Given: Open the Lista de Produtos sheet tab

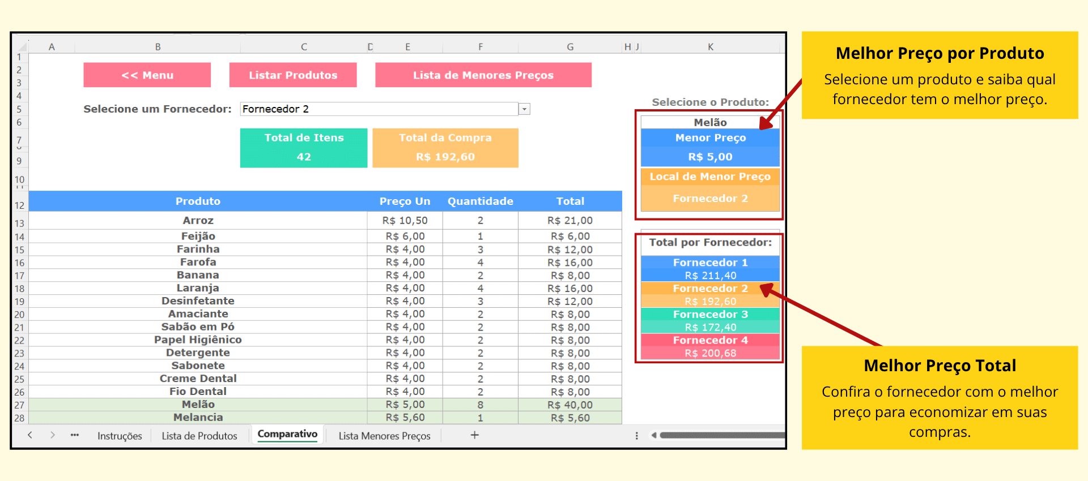Looking at the screenshot, I should coord(199,436).
